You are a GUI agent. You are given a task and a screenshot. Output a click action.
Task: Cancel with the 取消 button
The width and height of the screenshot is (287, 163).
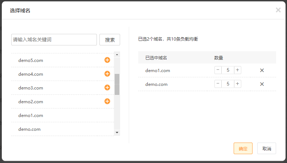(x=266, y=149)
